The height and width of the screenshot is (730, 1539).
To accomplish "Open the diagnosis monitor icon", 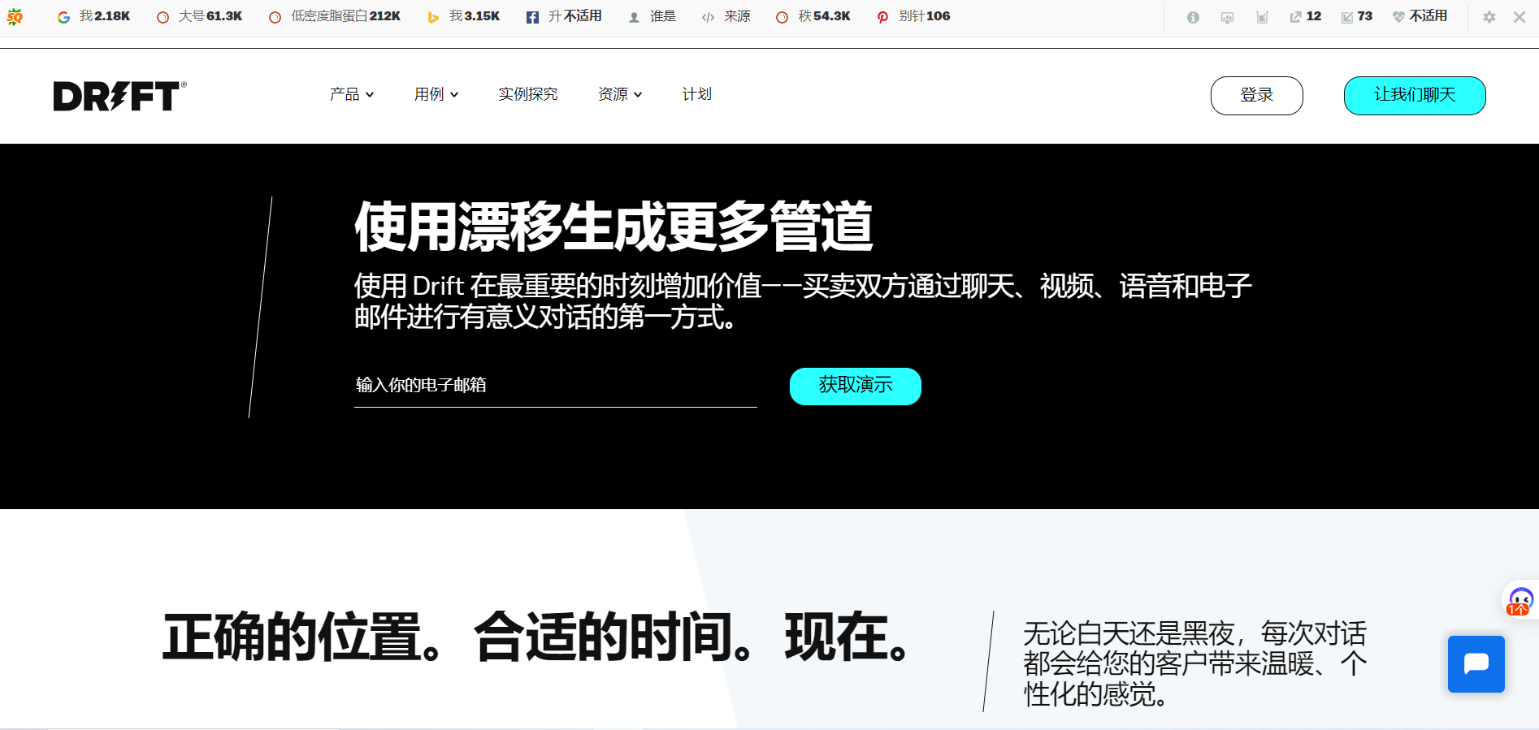I will pos(1227,17).
